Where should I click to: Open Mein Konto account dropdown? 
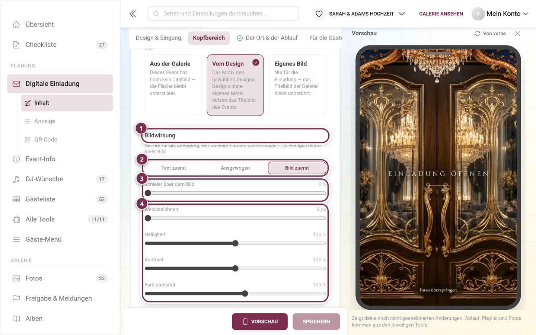click(500, 14)
